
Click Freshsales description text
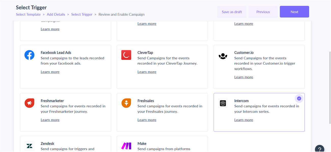[170, 109]
